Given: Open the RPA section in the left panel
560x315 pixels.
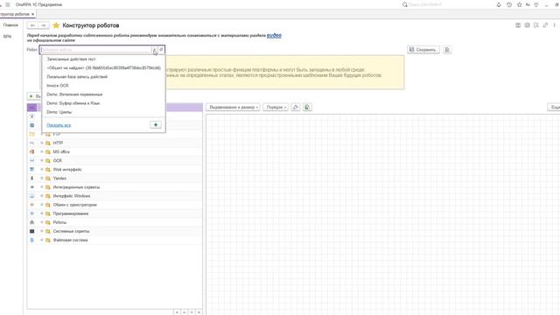Looking at the screenshot, I should [x=7, y=37].
